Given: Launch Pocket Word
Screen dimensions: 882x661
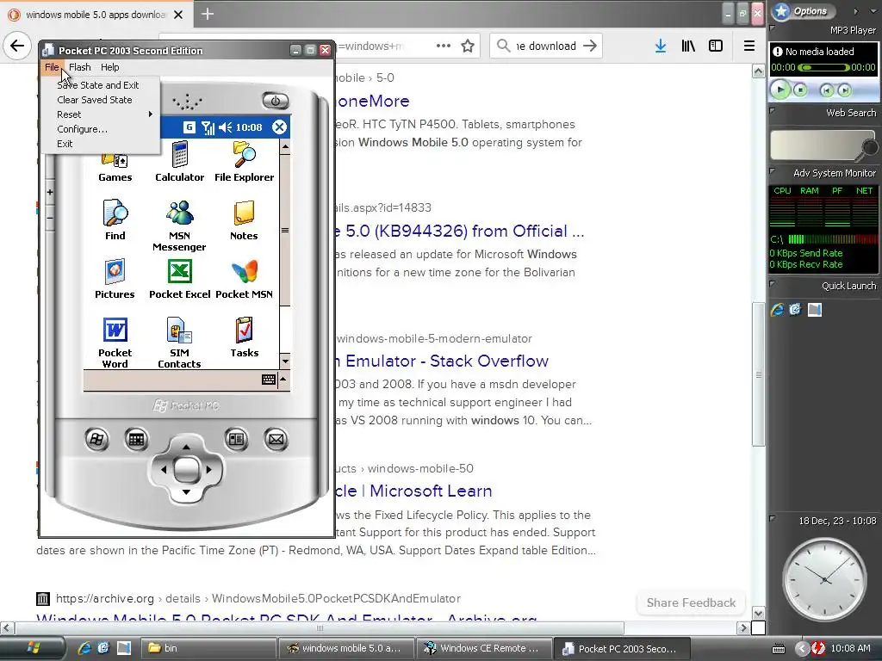Looking at the screenshot, I should tap(115, 343).
